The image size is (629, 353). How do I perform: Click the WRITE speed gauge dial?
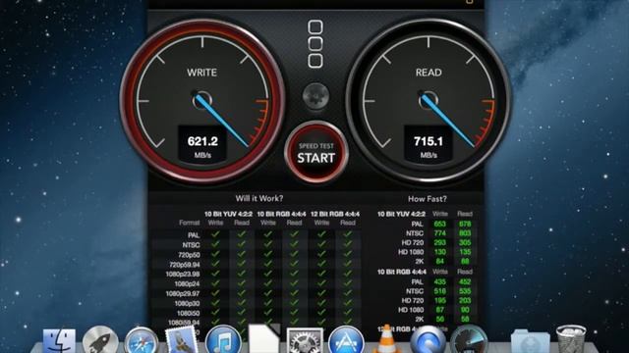tap(202, 100)
